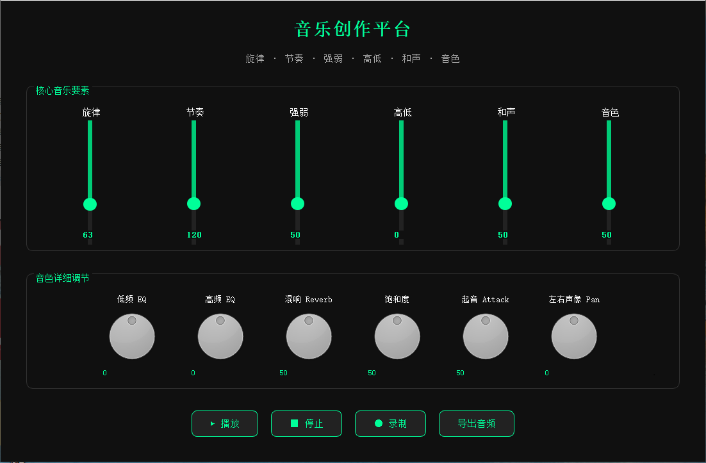Click the 核心音乐要素 section label

coord(63,91)
